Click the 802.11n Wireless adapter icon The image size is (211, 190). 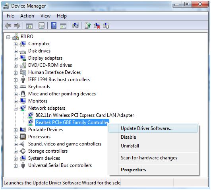[31, 115]
